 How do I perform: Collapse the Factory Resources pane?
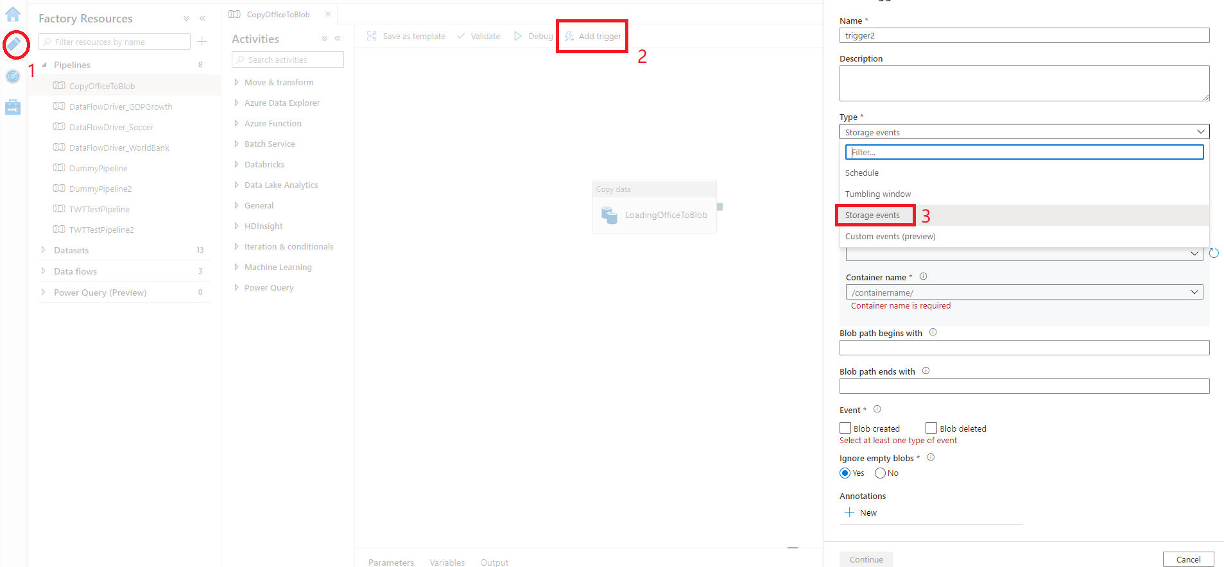[x=203, y=19]
